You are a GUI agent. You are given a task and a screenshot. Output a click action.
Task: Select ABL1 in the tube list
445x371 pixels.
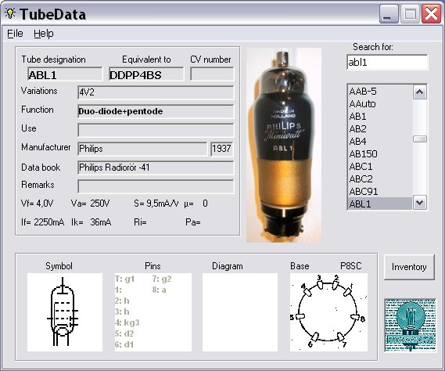380,204
